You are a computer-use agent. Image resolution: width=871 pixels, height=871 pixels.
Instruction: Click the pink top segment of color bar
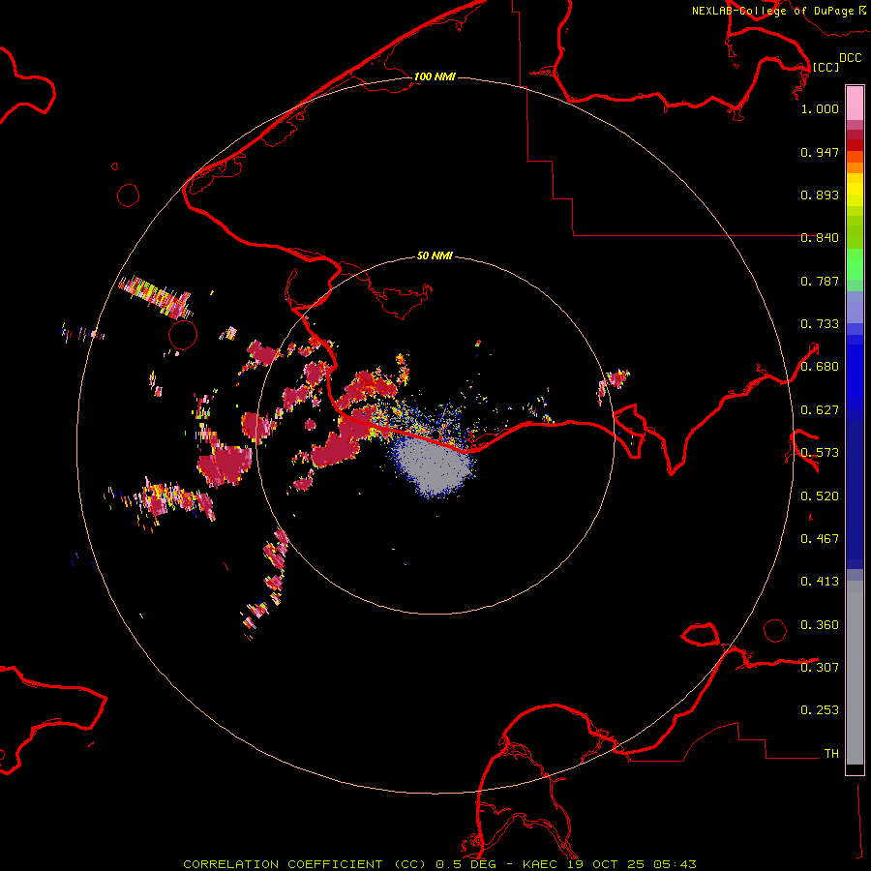(x=855, y=103)
